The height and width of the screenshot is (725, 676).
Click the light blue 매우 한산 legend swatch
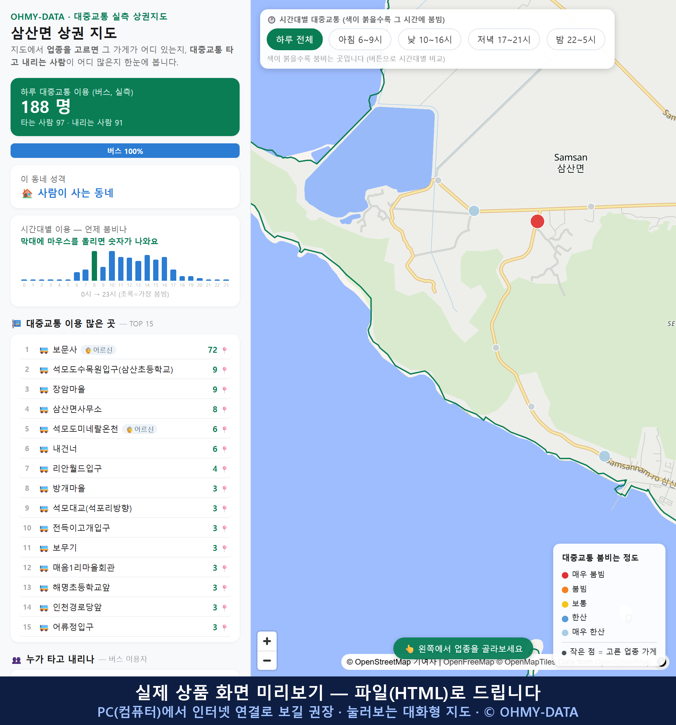pyautogui.click(x=565, y=633)
